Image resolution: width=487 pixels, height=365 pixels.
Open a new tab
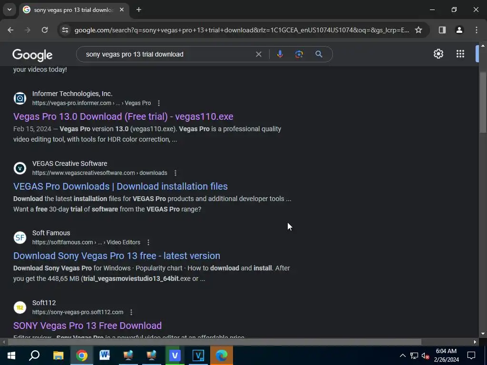(x=139, y=10)
